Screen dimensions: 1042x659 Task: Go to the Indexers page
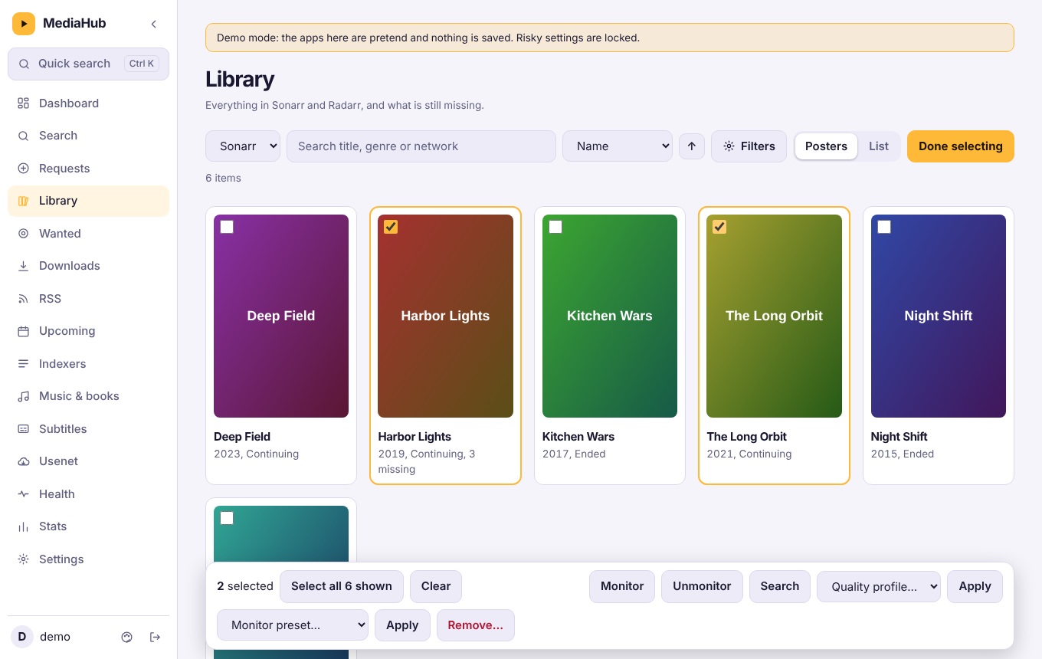88,364
